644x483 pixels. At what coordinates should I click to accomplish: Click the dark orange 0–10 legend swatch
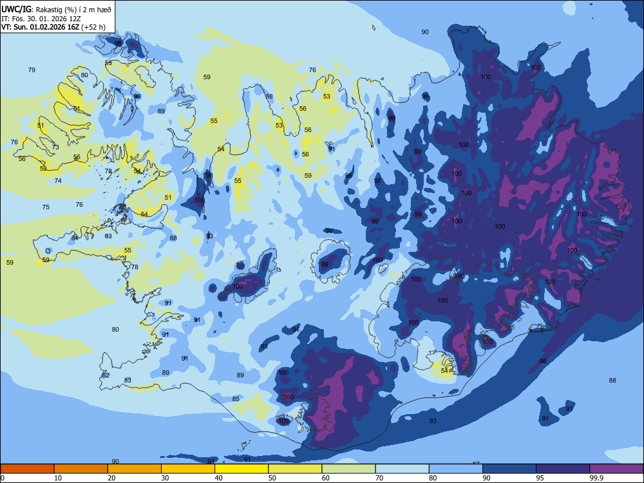click(27, 469)
